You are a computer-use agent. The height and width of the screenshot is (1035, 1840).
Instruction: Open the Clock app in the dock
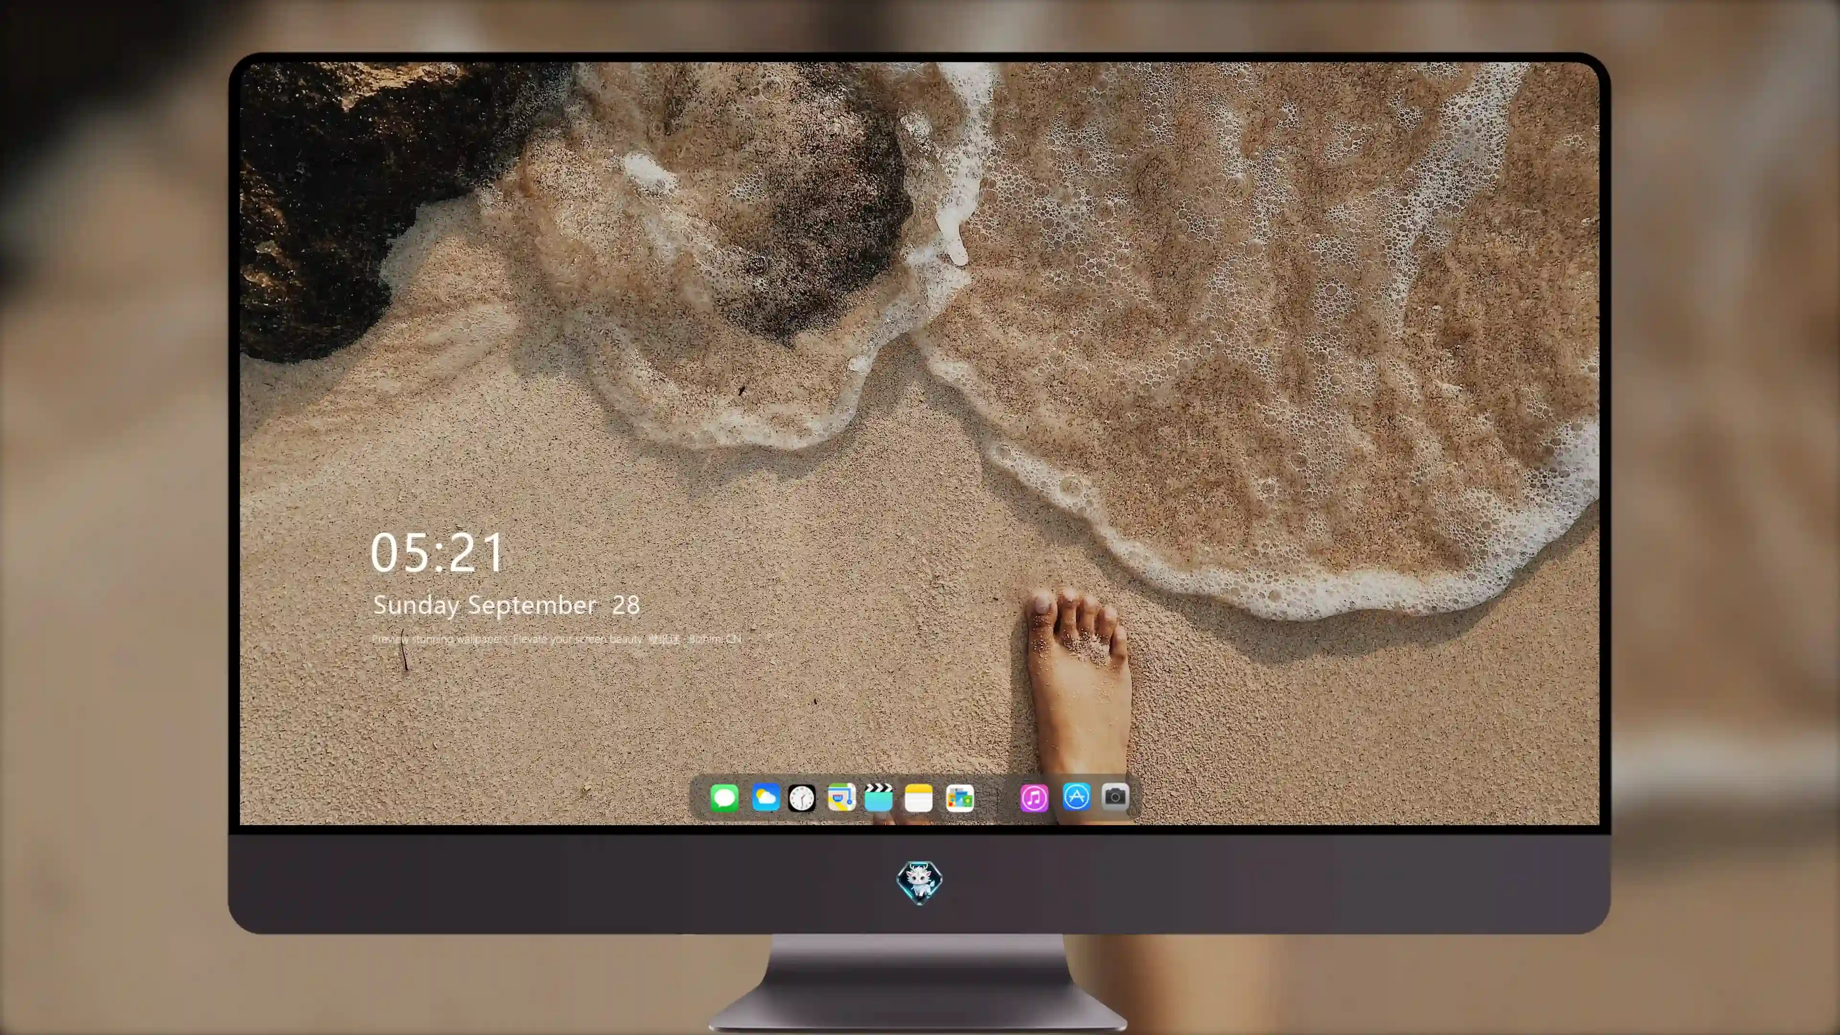tap(802, 798)
